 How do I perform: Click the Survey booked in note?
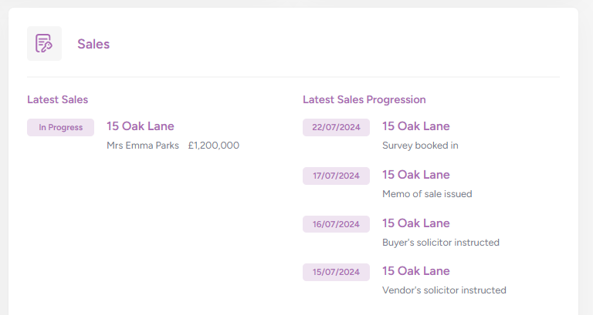pos(420,146)
